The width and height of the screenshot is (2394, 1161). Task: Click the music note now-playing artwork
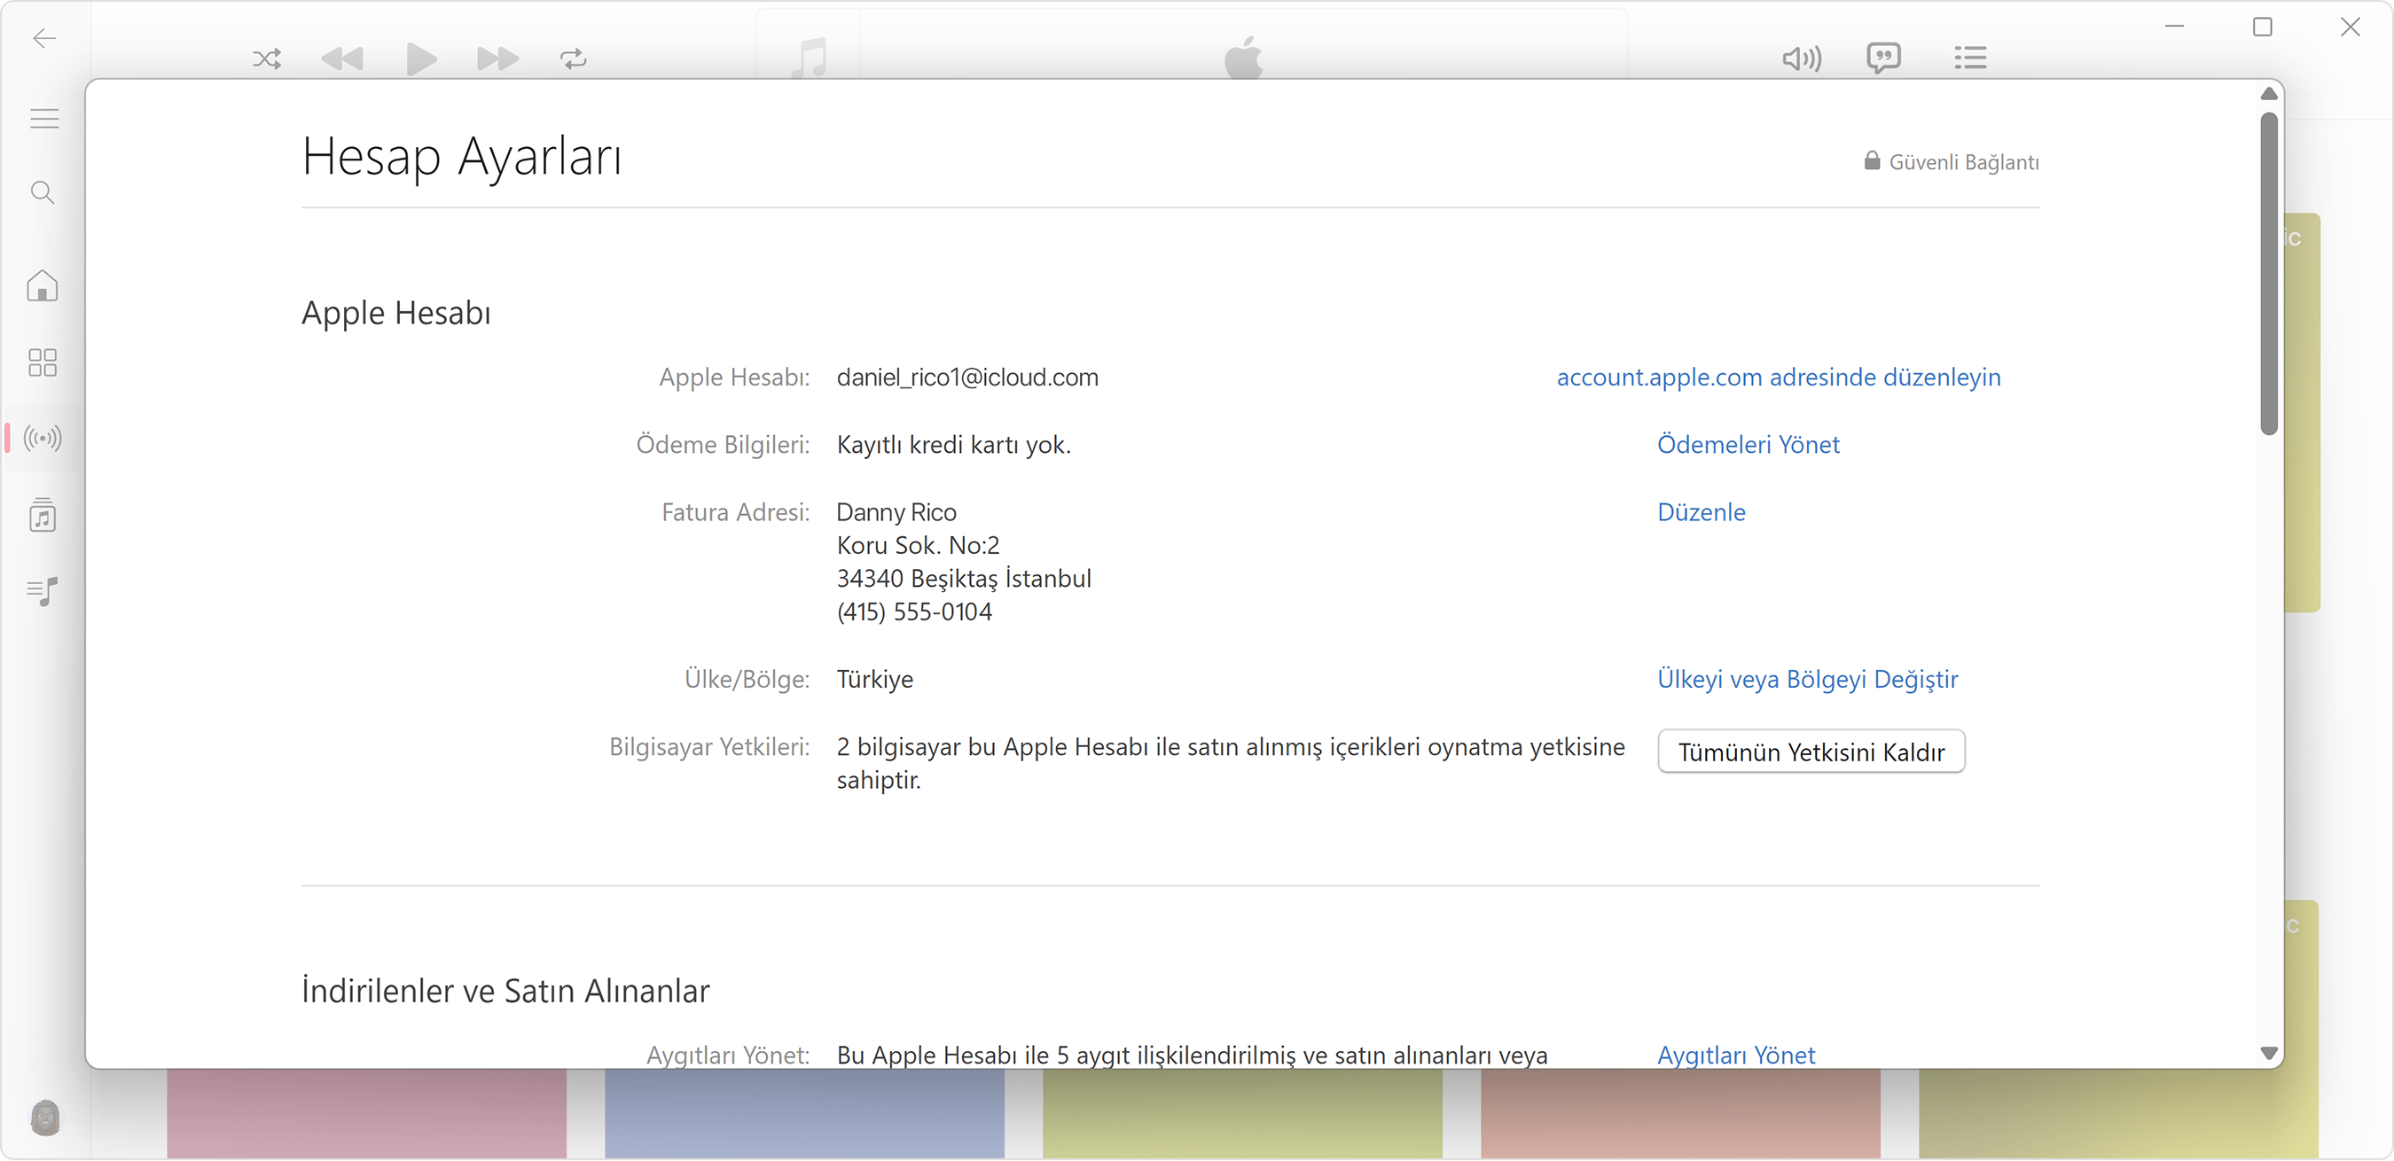pyautogui.click(x=809, y=58)
